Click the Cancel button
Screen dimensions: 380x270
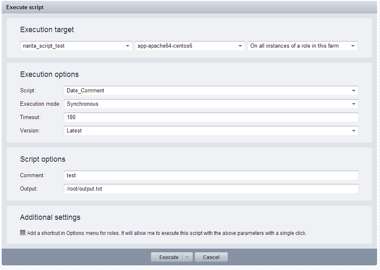pos(211,257)
